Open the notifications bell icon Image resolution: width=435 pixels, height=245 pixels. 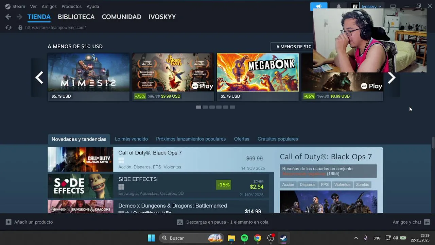tap(338, 6)
